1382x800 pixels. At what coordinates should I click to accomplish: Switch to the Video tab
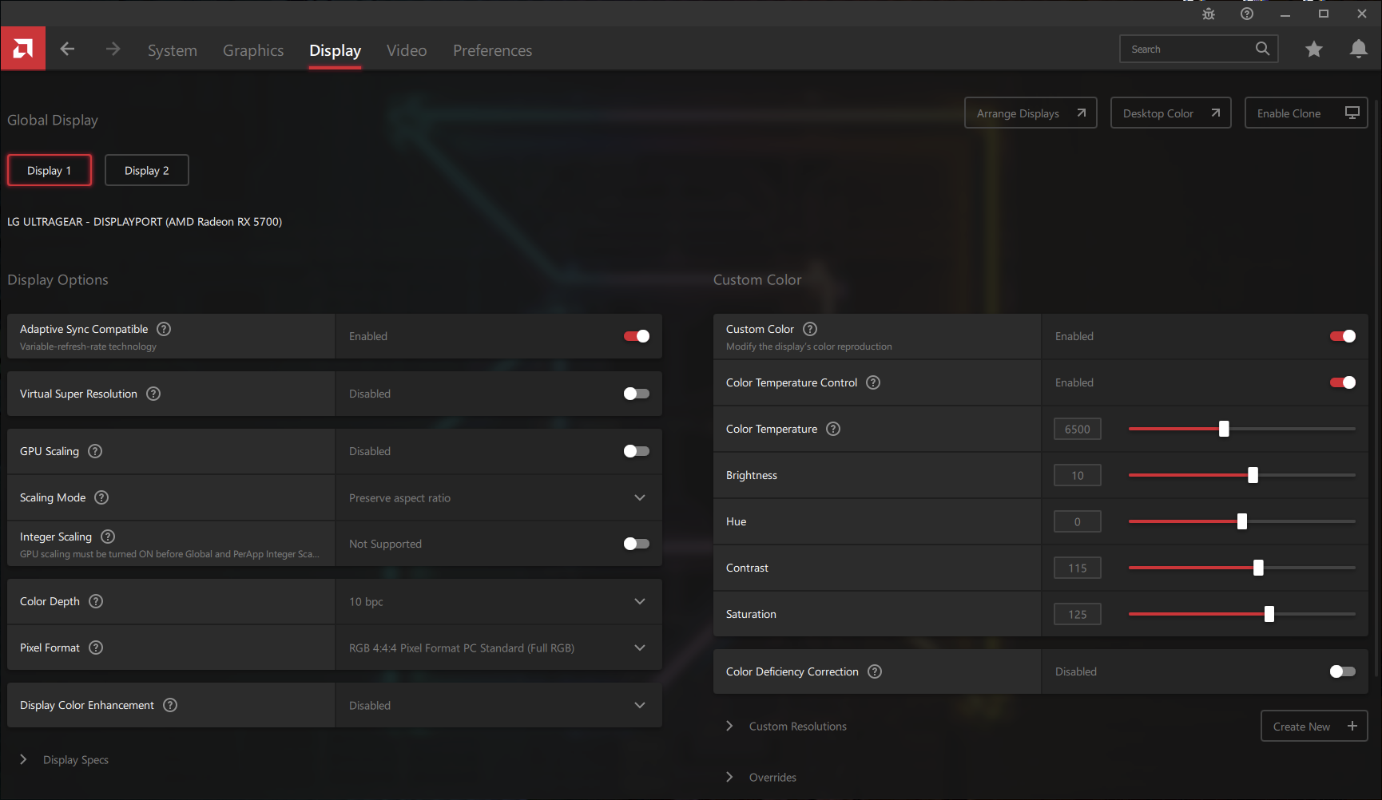pos(407,50)
